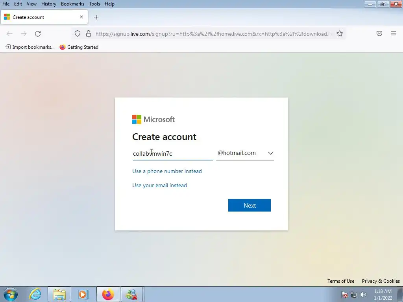Click the Microsoft logo
Image resolution: width=403 pixels, height=302 pixels.
click(x=153, y=120)
